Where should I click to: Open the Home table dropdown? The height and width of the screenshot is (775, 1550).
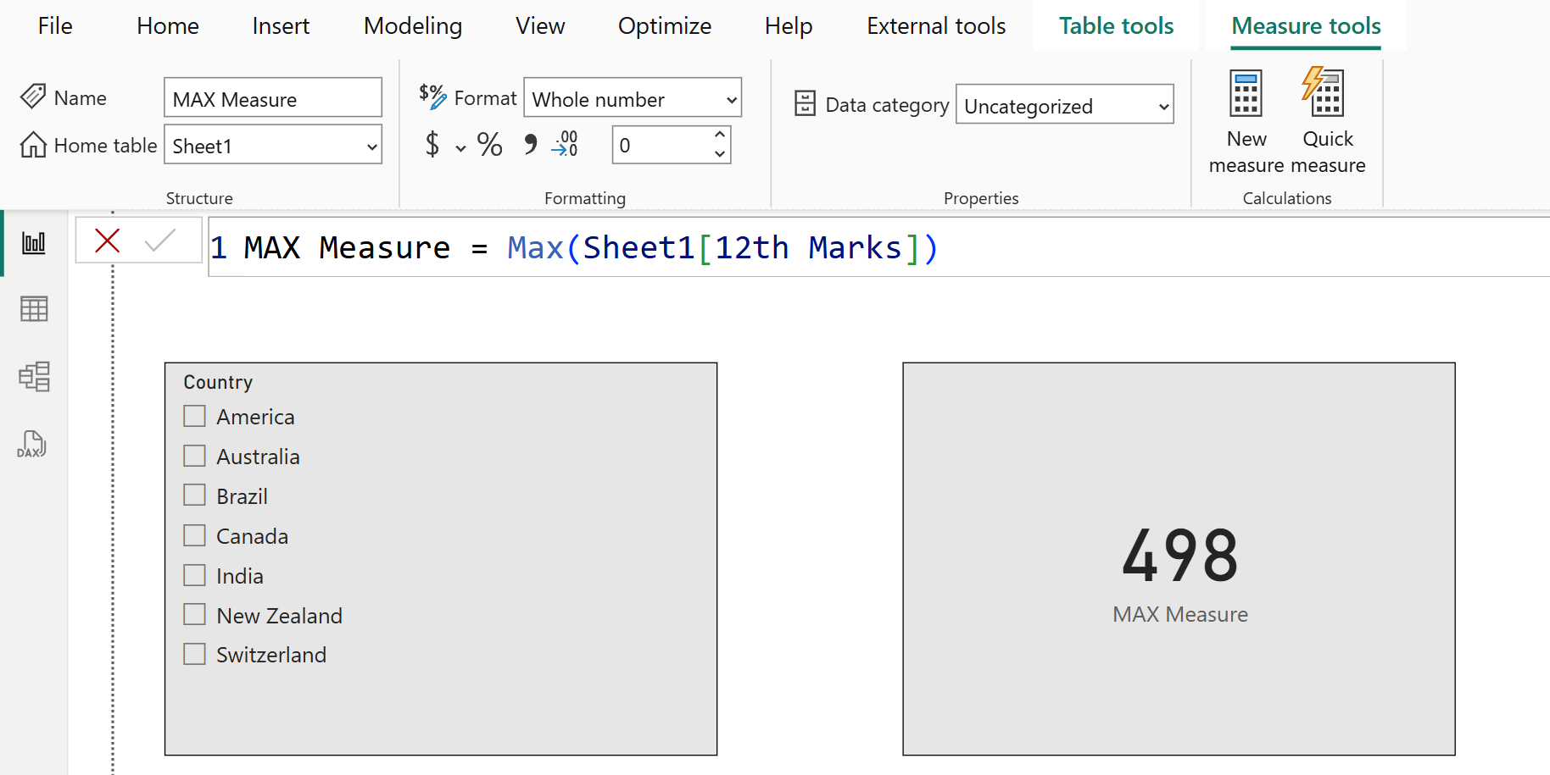point(371,147)
